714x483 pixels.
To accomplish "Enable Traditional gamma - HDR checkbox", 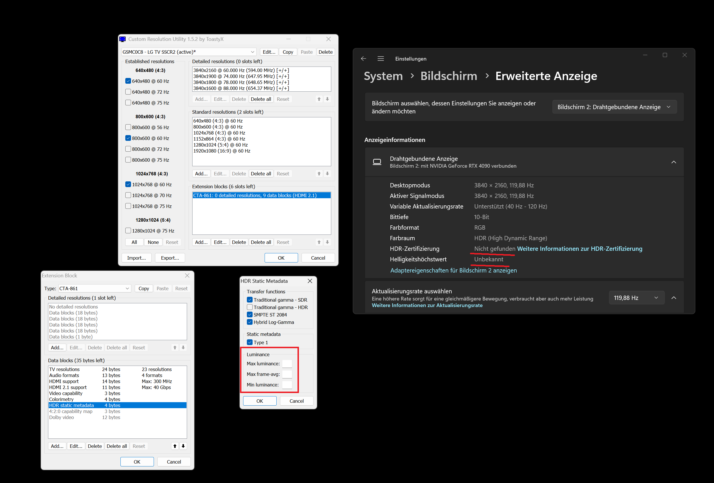I will coord(250,307).
